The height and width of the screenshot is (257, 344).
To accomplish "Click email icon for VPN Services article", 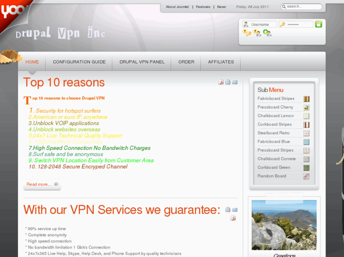I will [235, 210].
